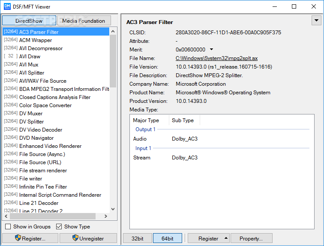
Task: Select the 32-only AVI Draw filter
Action: 56,57
